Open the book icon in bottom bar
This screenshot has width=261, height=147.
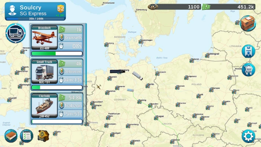pyautogui.click(x=11, y=136)
